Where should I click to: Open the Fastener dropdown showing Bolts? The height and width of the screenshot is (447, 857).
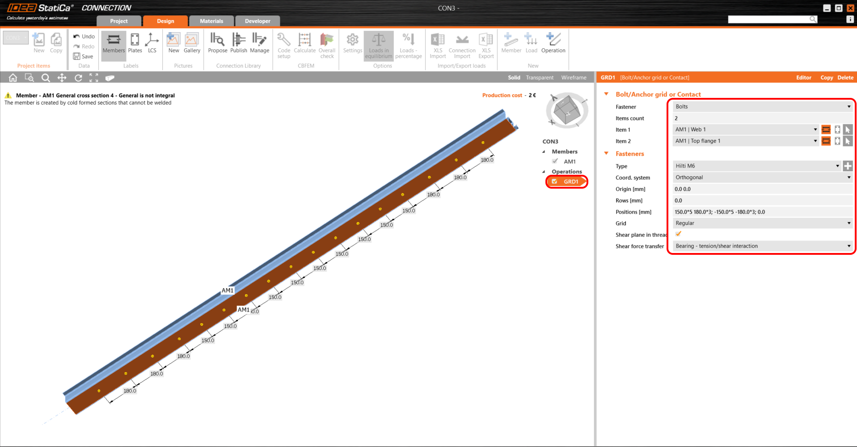coord(762,106)
